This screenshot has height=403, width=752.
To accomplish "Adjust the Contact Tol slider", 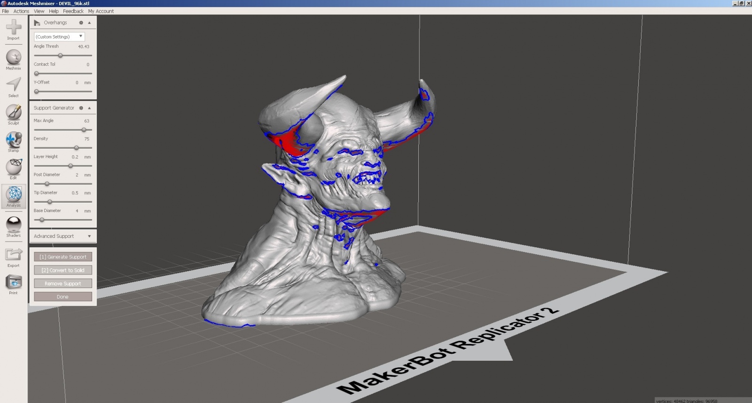I will click(x=37, y=74).
